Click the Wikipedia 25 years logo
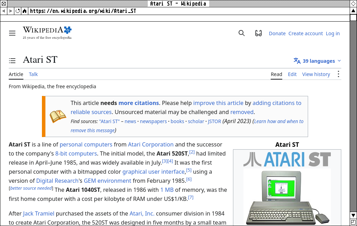 tap(47, 33)
